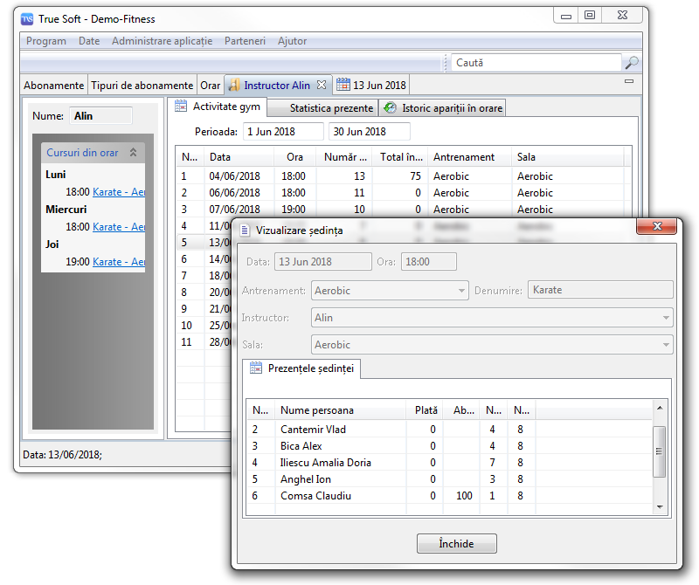699x585 pixels.
Task: Open the Administrare aplicație menu
Action: tap(162, 41)
